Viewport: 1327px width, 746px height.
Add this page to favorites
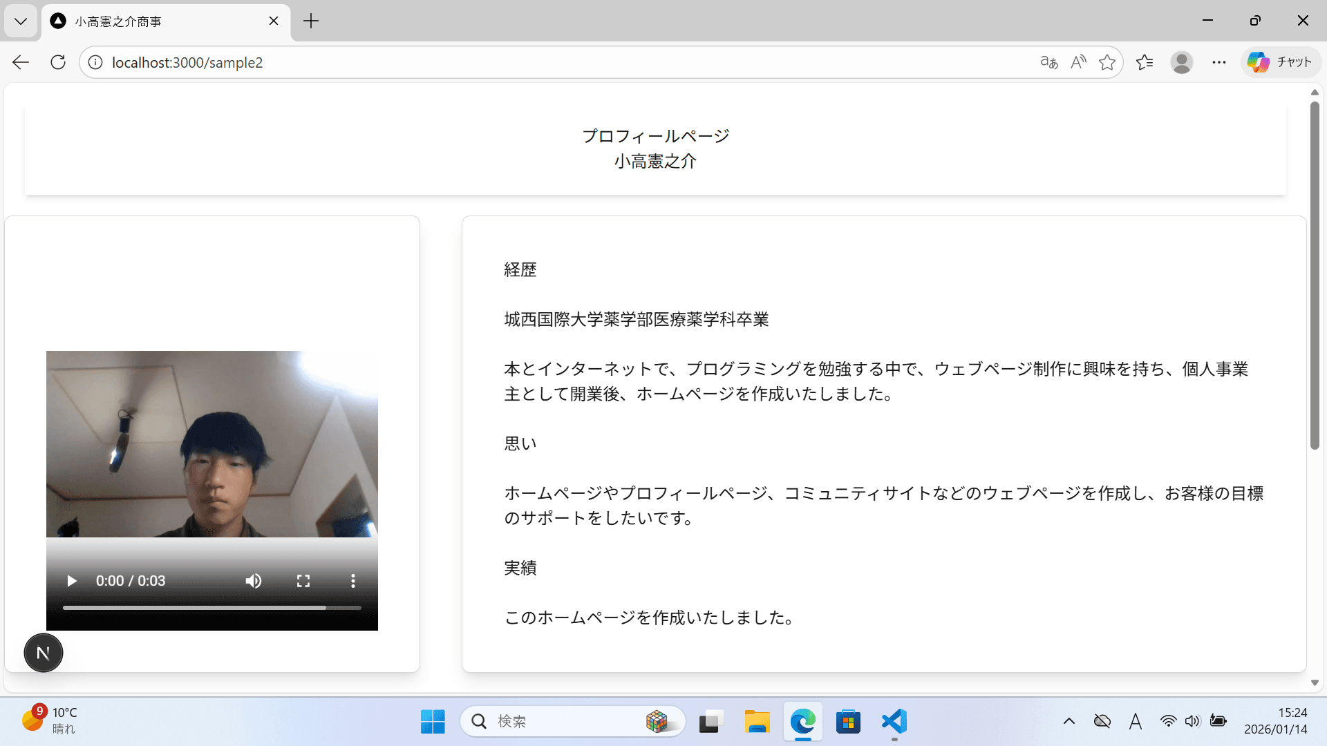(1107, 62)
